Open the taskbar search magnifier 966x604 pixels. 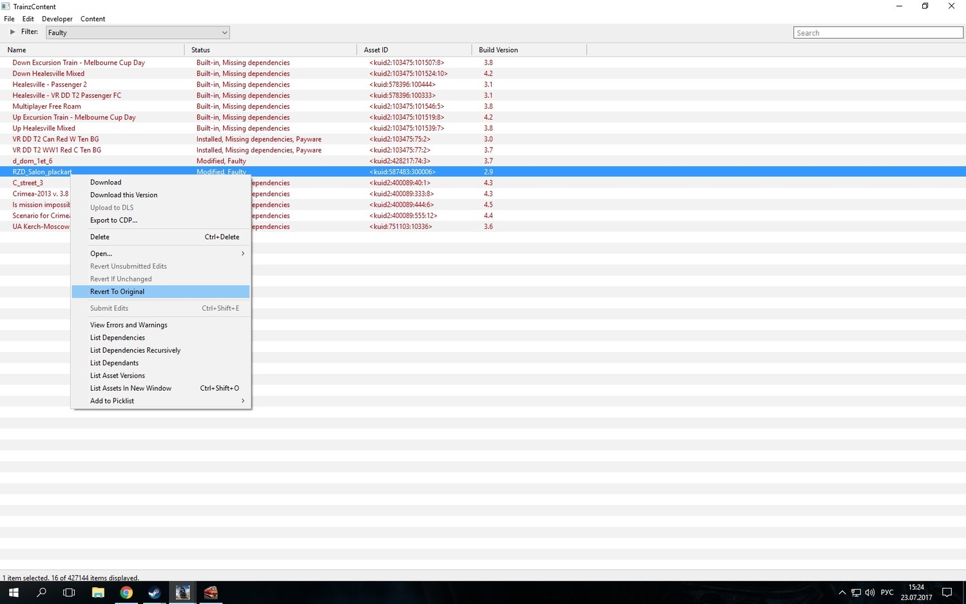coord(41,592)
